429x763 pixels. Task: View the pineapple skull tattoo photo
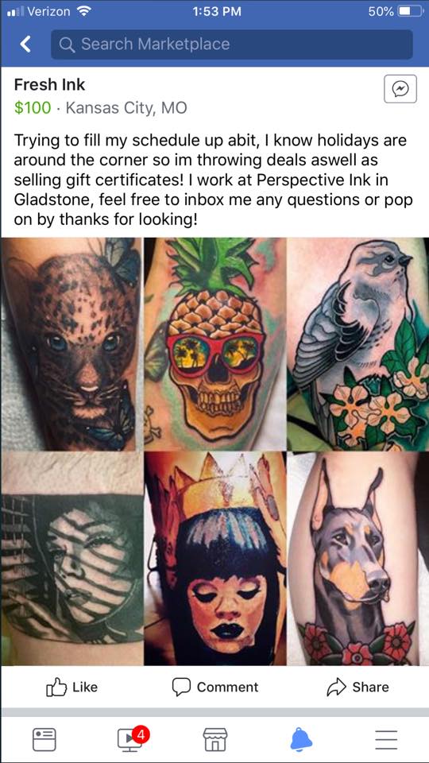[x=215, y=343]
